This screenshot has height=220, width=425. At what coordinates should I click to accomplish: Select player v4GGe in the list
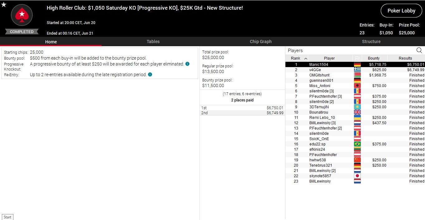[315, 70]
